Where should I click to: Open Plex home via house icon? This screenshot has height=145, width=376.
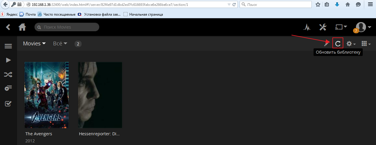pos(22,27)
